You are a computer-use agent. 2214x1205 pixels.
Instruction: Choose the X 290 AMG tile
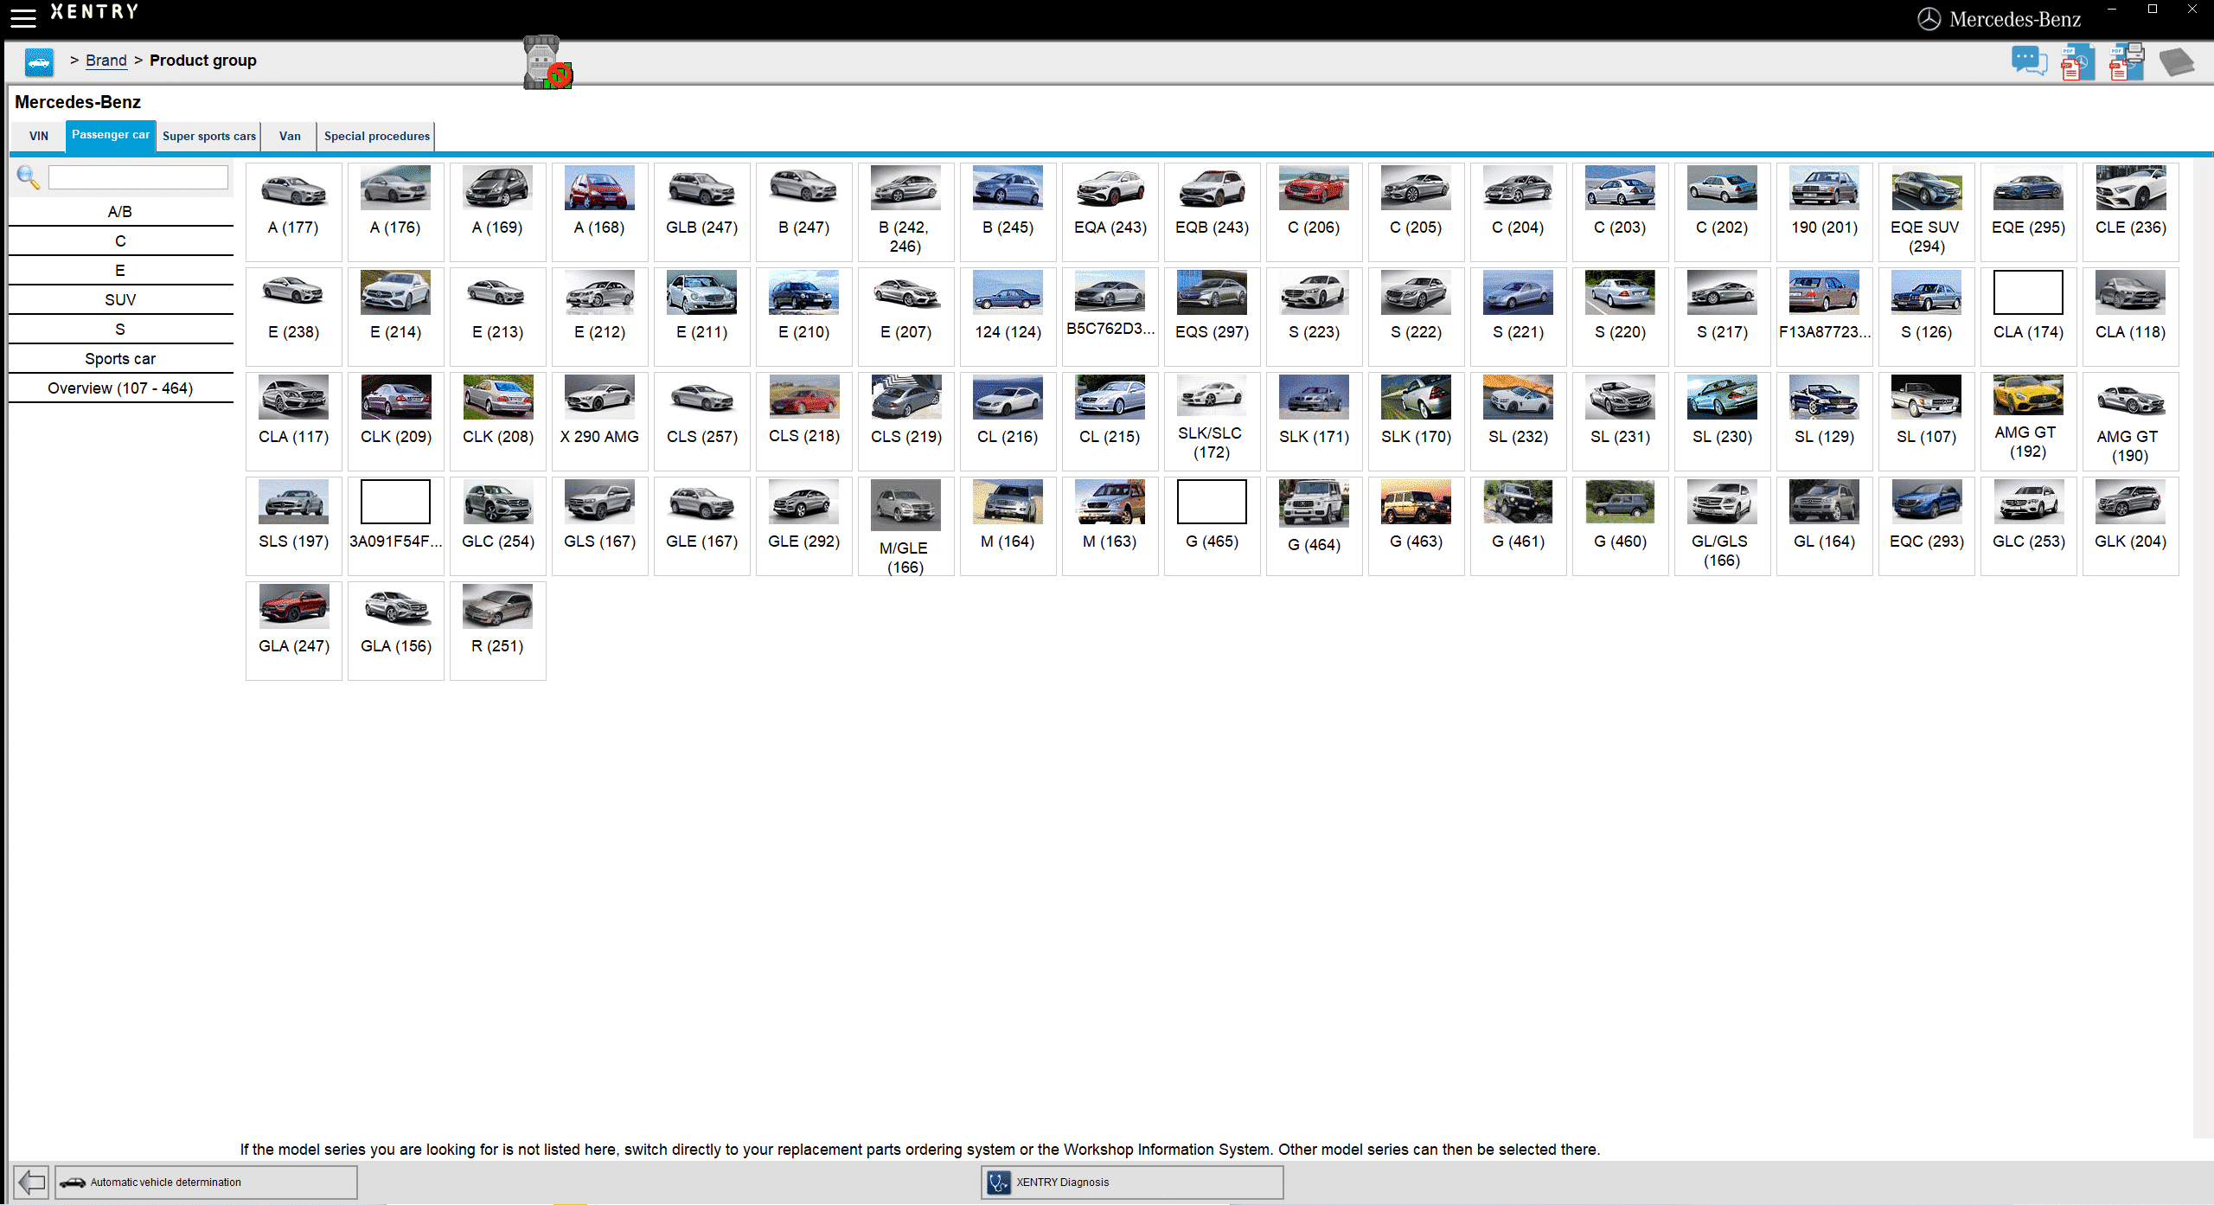(x=600, y=421)
